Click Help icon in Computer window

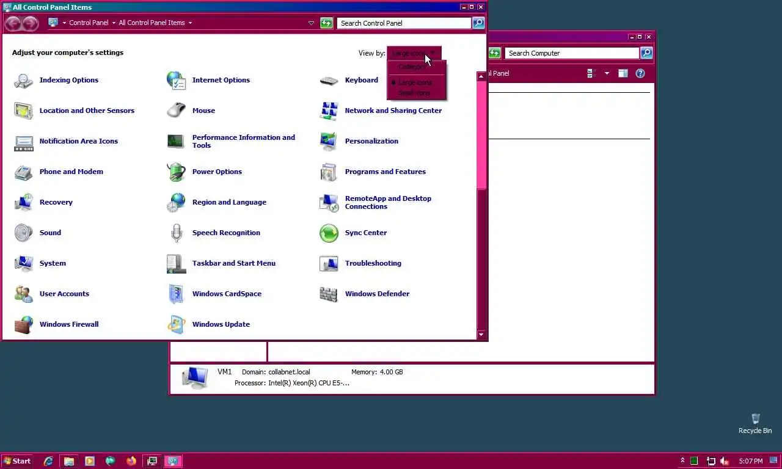point(640,73)
